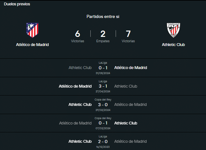
Task: Open the 2 - 0 match from 16/12/2023
Action: point(103,141)
